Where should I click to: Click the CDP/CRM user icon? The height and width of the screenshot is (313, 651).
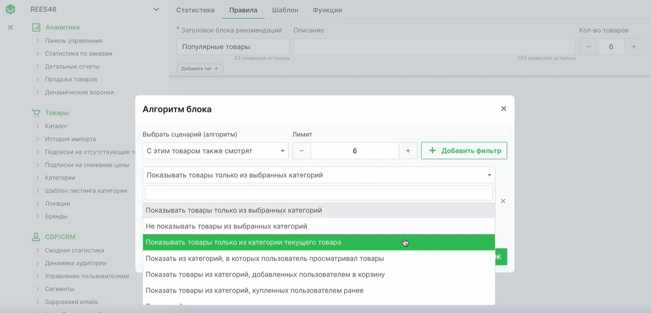[x=36, y=237]
